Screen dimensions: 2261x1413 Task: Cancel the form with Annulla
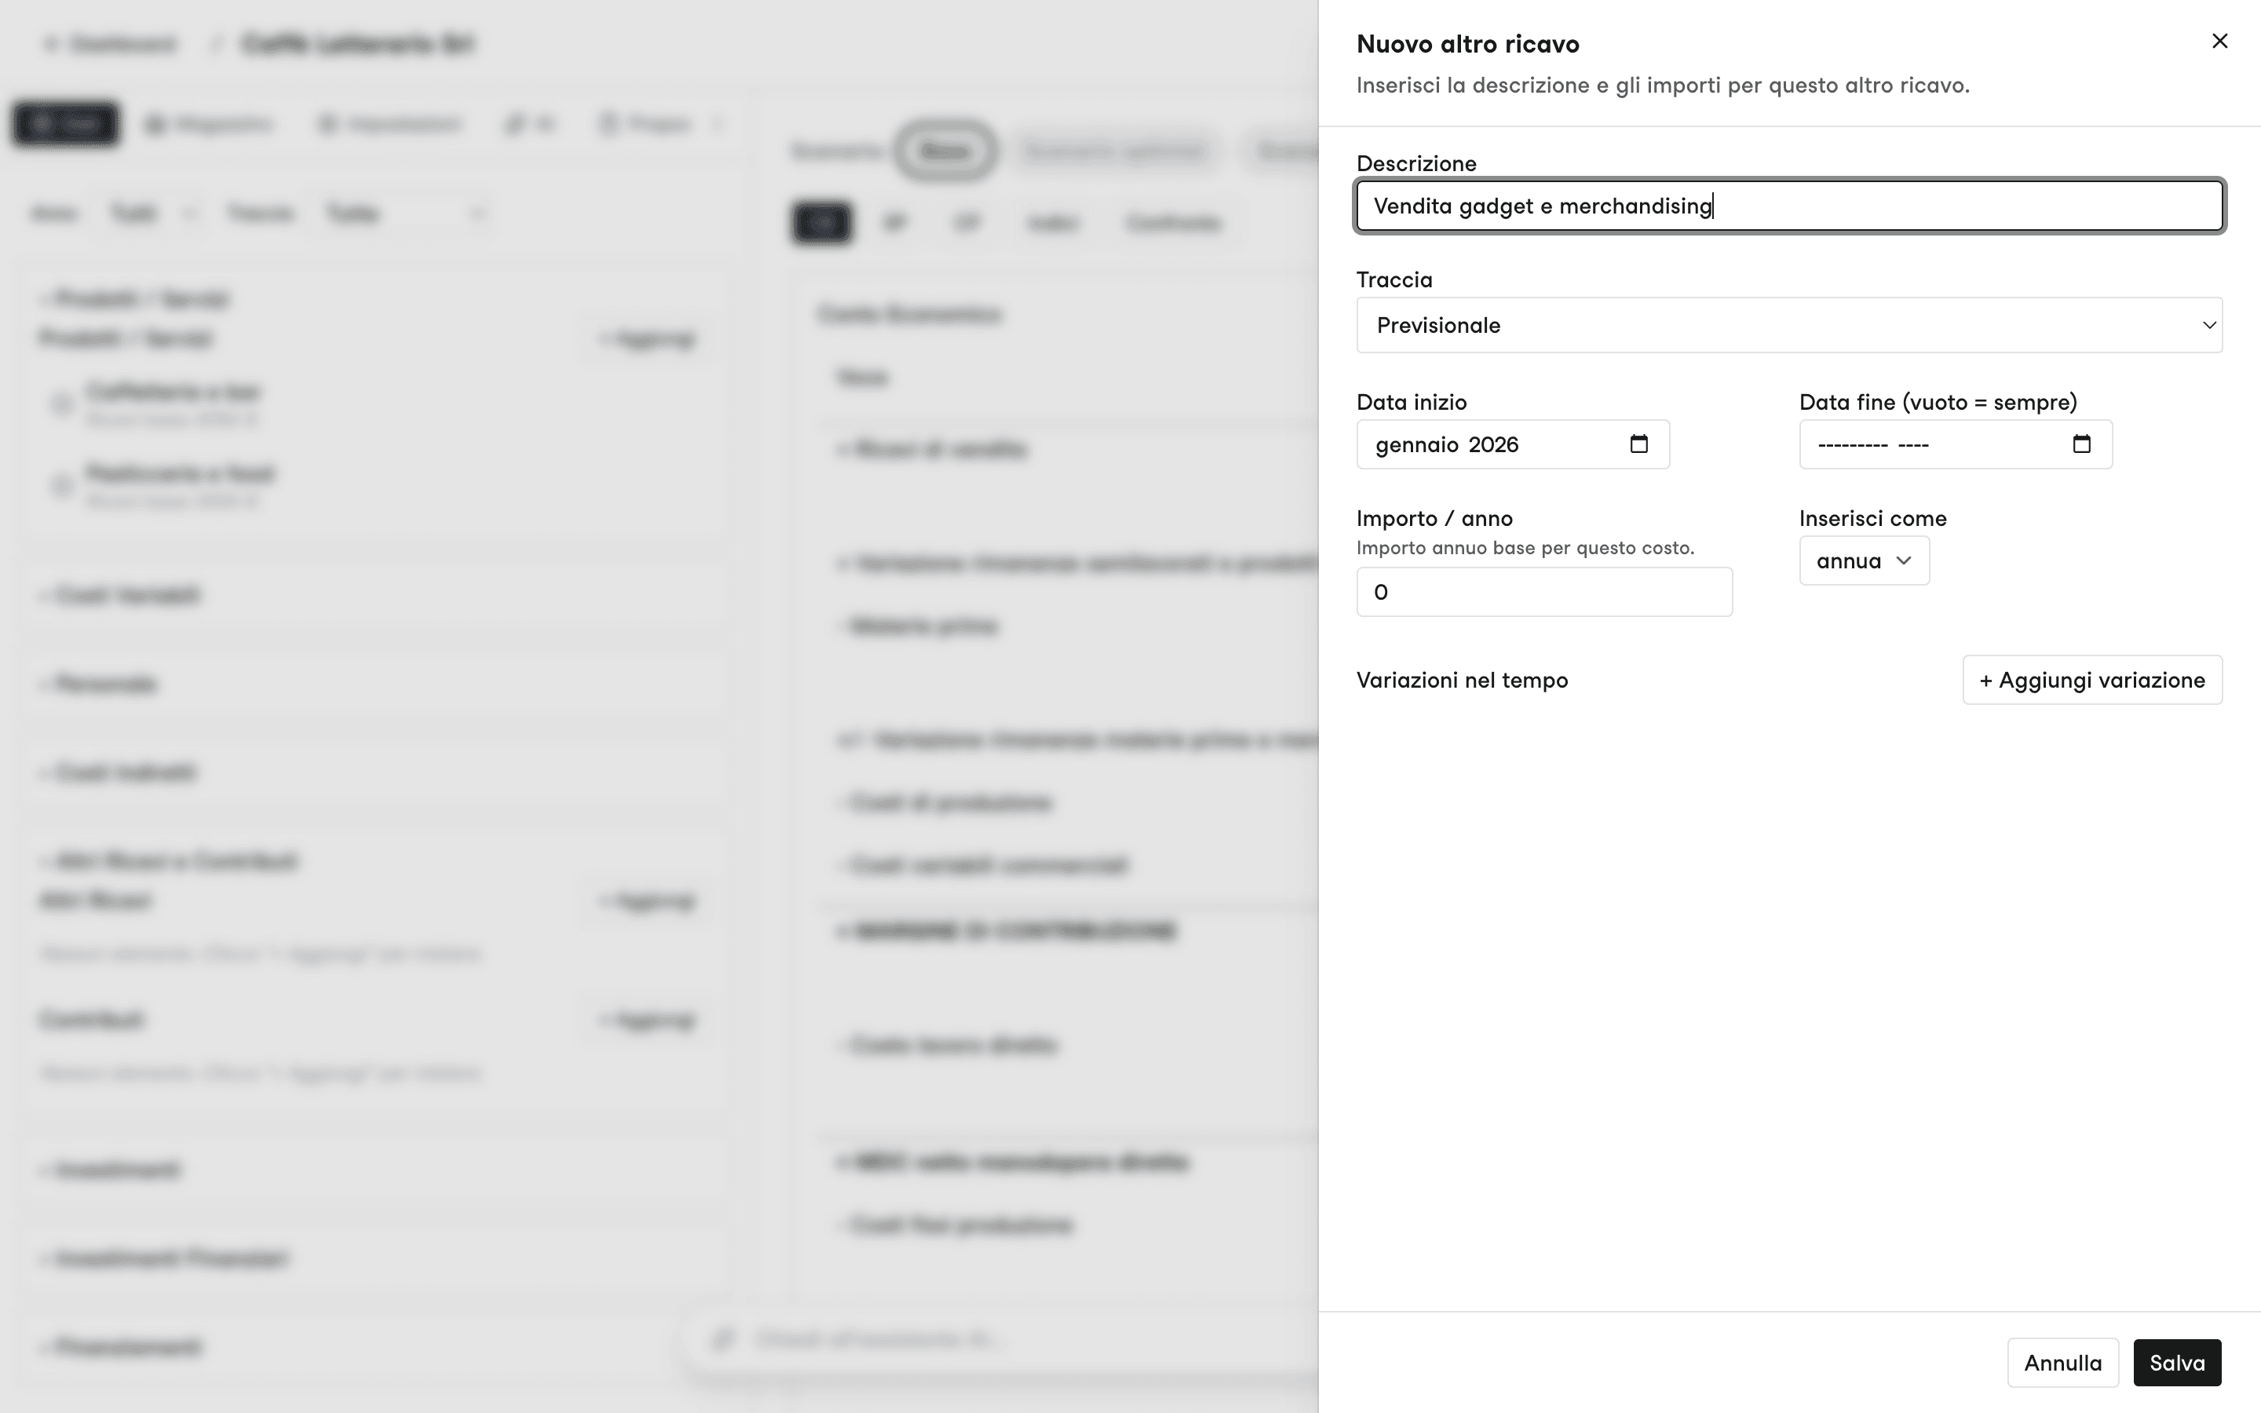(x=2062, y=1363)
